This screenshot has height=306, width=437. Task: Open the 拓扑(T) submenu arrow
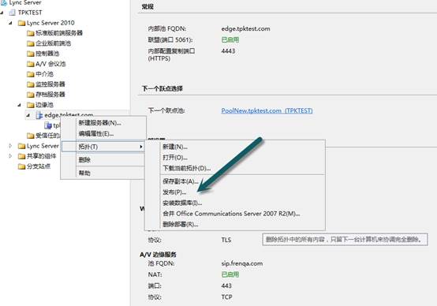pyautogui.click(x=141, y=147)
